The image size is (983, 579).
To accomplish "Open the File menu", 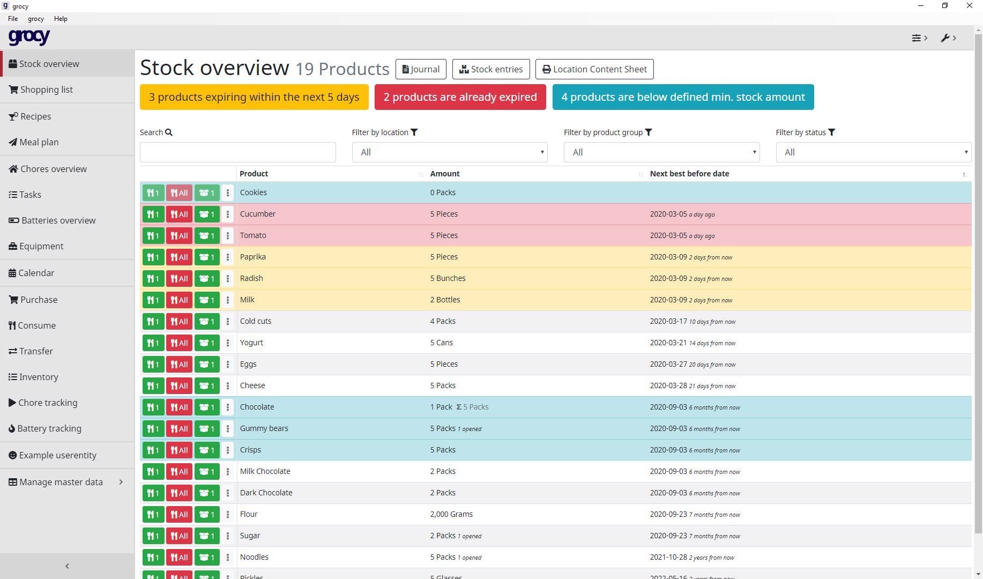I will tap(12, 18).
